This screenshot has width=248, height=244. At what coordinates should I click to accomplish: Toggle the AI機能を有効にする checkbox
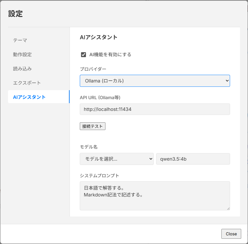click(83, 55)
